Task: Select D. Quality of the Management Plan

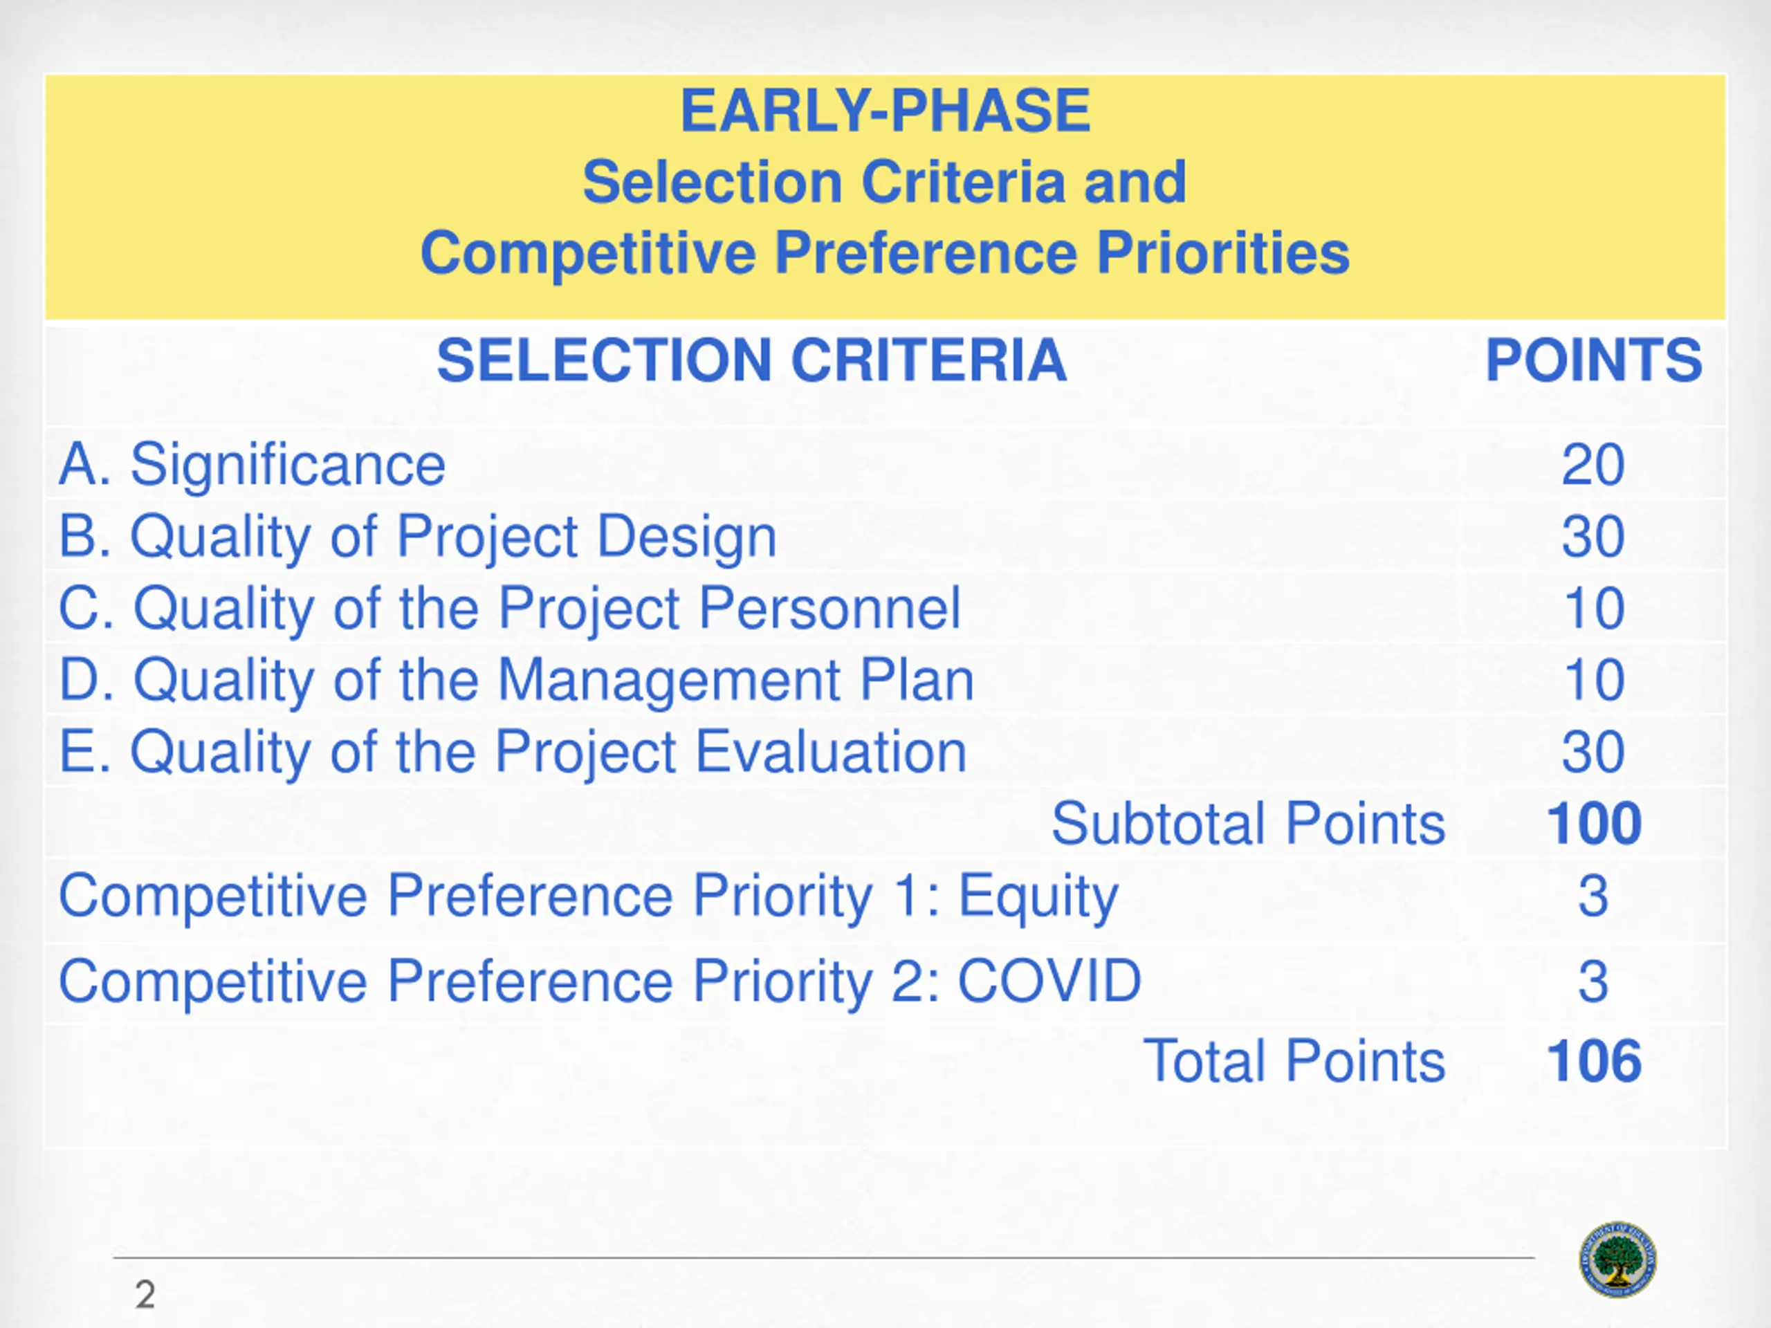Action: [516, 680]
